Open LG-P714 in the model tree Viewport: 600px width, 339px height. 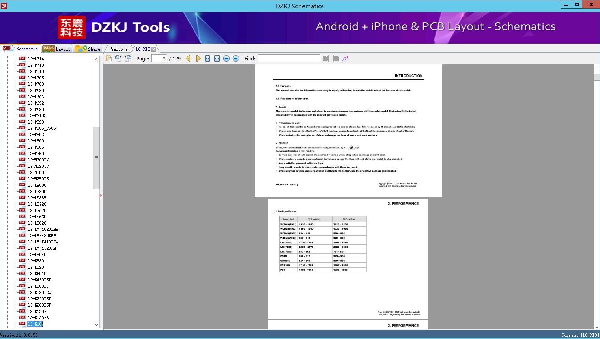tap(36, 59)
